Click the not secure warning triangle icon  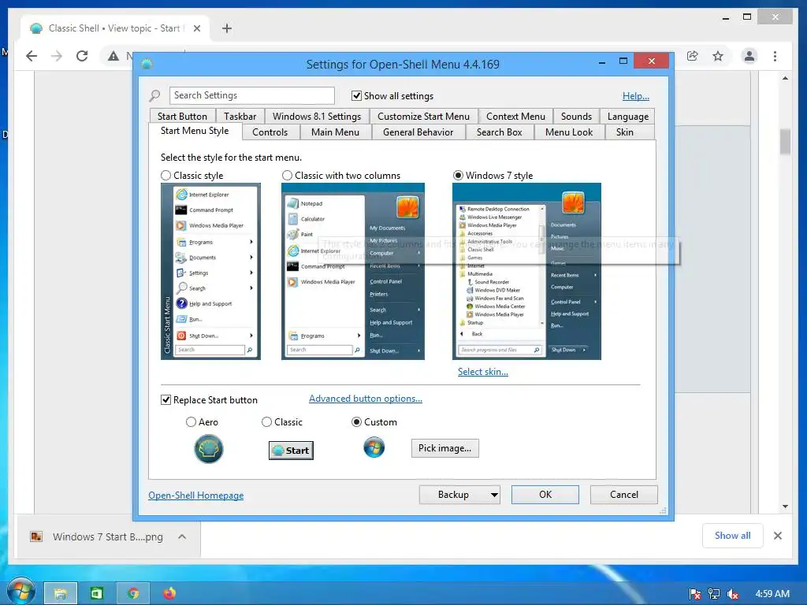coord(113,56)
